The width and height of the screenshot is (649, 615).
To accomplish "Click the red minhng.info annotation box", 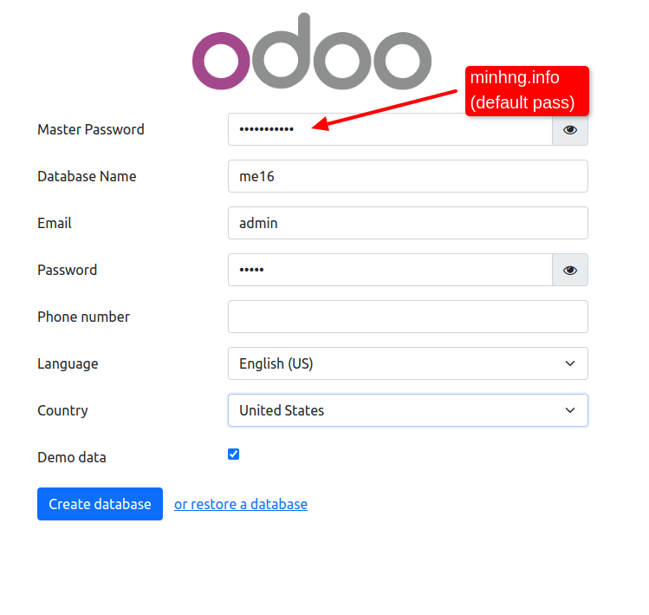I will (527, 91).
